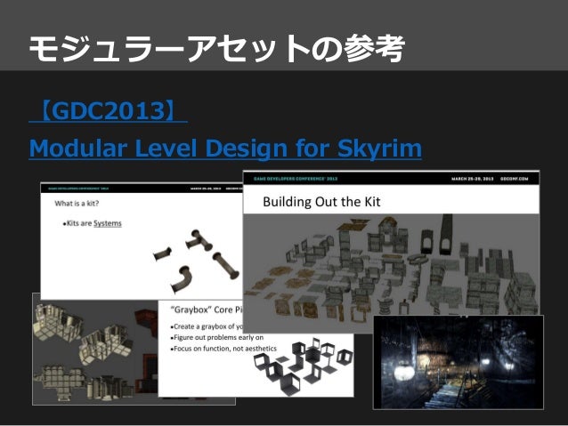Click the pipe pieces illustration
This screenshot has width=568, height=426.
tap(198, 261)
